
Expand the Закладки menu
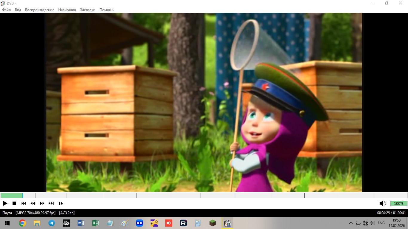point(88,10)
